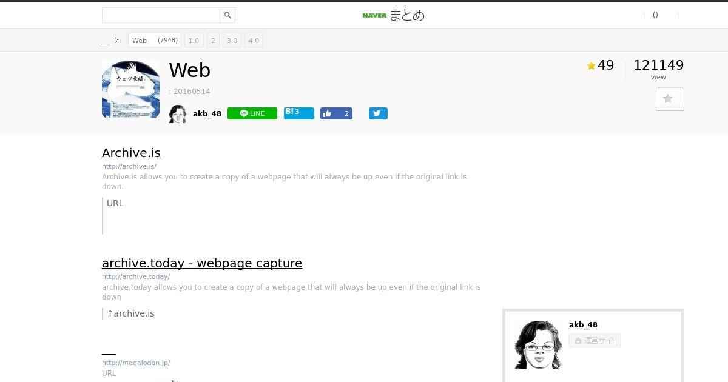Click the 運営サイト button
This screenshot has width=728, height=382.
click(595, 341)
